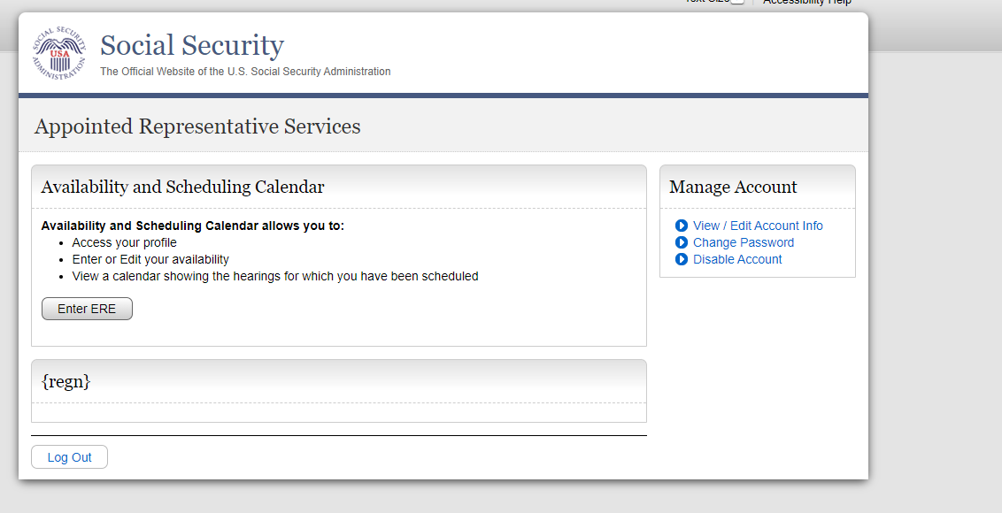Click the small Text Size control at top
1002x513 pixels.
(736, 3)
